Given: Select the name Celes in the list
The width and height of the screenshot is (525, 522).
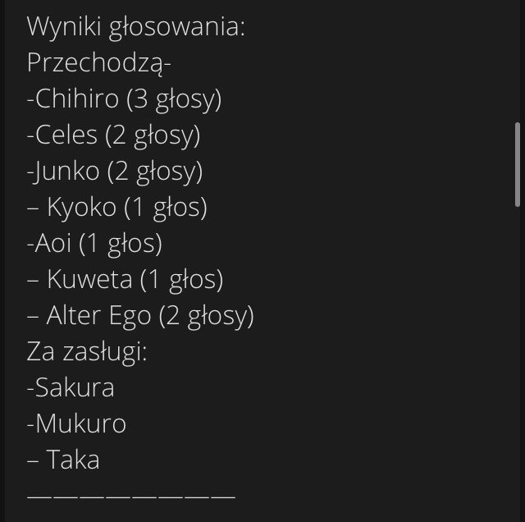Looking at the screenshot, I should 66,135.
